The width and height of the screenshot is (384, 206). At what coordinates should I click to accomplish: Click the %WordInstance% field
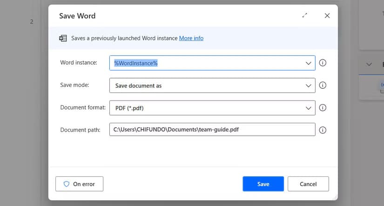click(x=212, y=63)
